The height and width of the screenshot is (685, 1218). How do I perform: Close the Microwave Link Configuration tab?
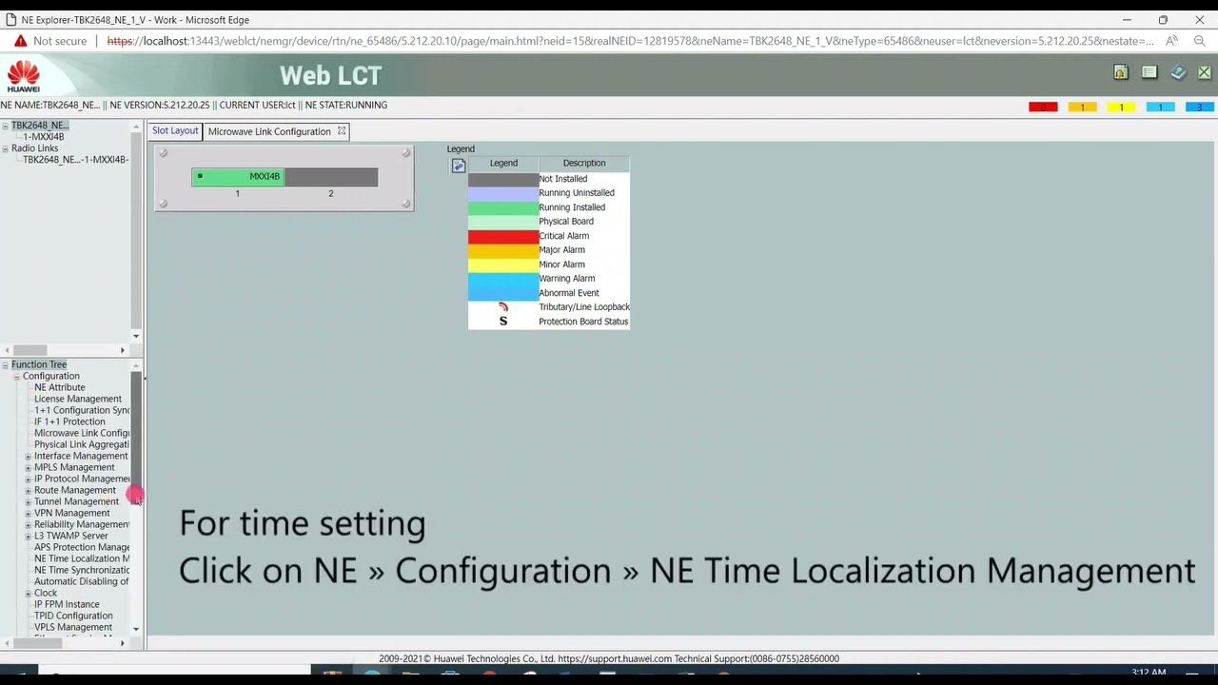click(x=342, y=131)
